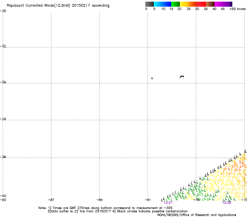Click the "-40" latitude axis label
Viewport: 247px width, 217px height.
[x=3, y=196]
